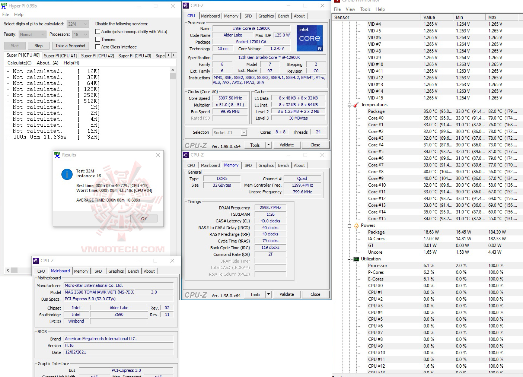Click the CPU-Z icon of the CPU tab window
The width and height of the screenshot is (523, 377).
click(186, 6)
